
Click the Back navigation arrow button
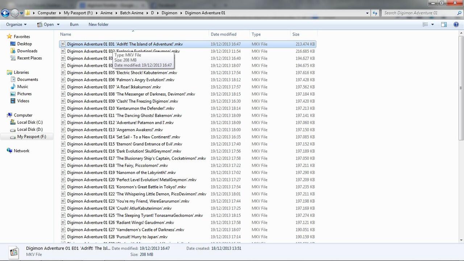[x=5, y=13]
